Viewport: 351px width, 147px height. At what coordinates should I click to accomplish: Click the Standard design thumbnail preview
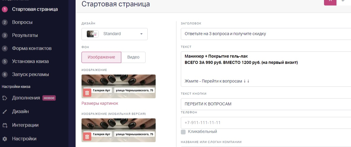point(93,34)
